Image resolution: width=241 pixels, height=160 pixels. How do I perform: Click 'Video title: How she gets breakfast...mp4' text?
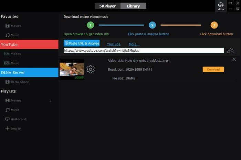point(139,61)
